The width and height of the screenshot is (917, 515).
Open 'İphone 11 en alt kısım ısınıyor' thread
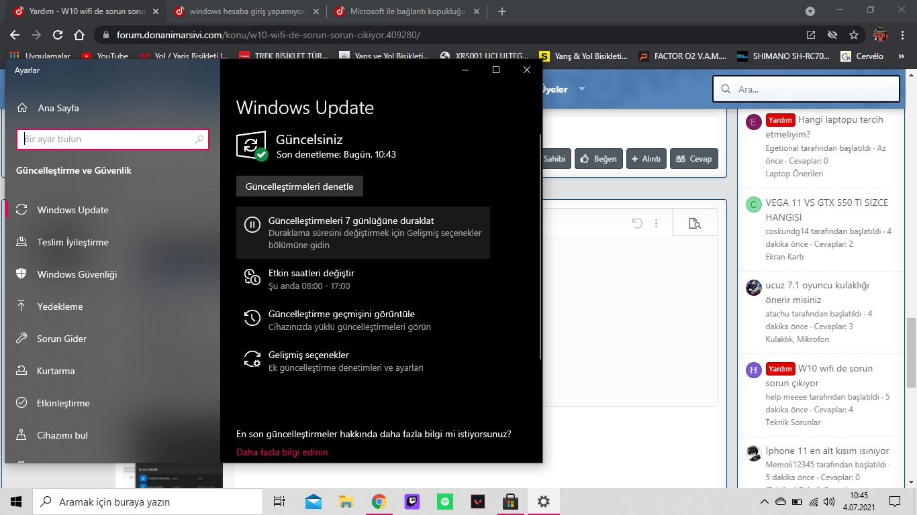coord(828,451)
